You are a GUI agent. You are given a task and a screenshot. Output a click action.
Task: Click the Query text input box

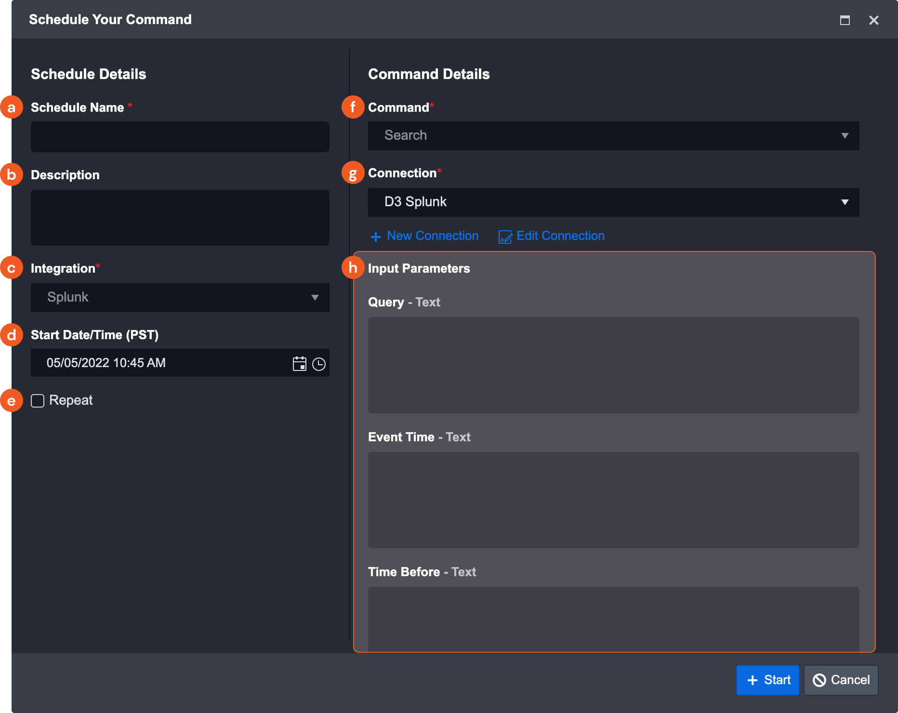click(x=613, y=365)
